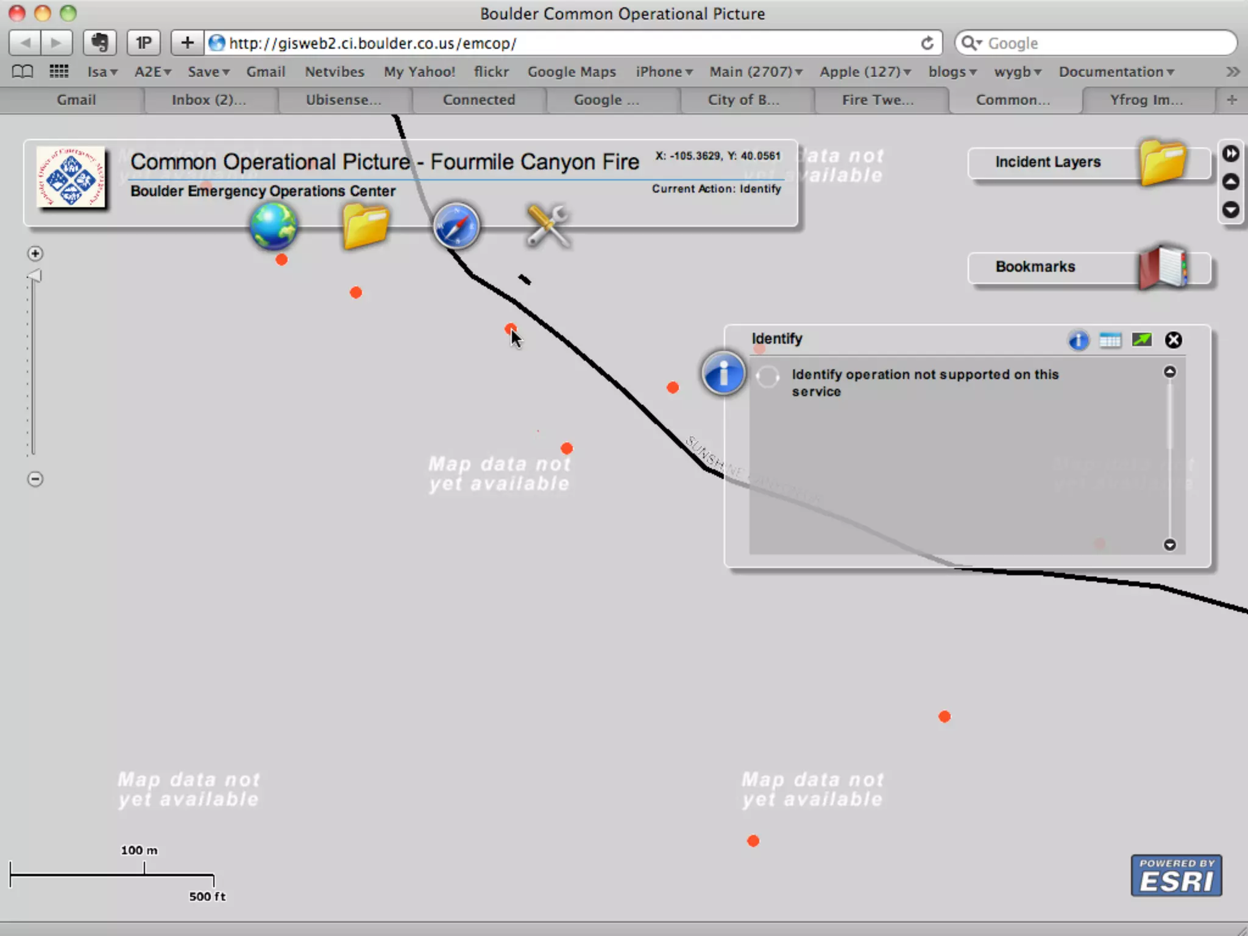Click the Identify info icon in panel header
Screen dimensions: 1248x936
point(1078,340)
